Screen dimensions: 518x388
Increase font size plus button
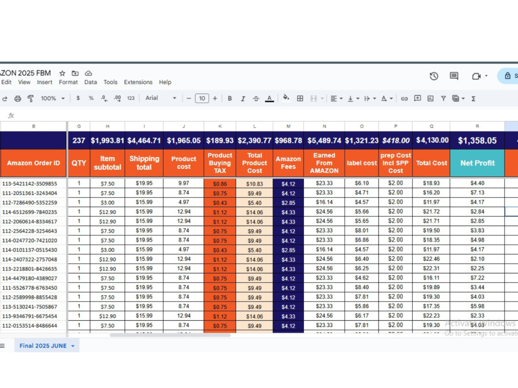pos(215,98)
